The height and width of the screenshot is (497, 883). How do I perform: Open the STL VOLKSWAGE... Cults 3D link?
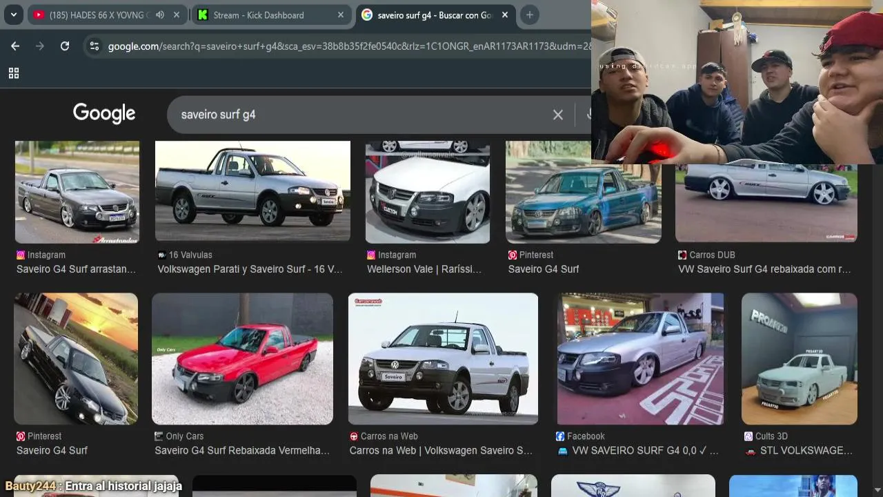click(x=800, y=451)
